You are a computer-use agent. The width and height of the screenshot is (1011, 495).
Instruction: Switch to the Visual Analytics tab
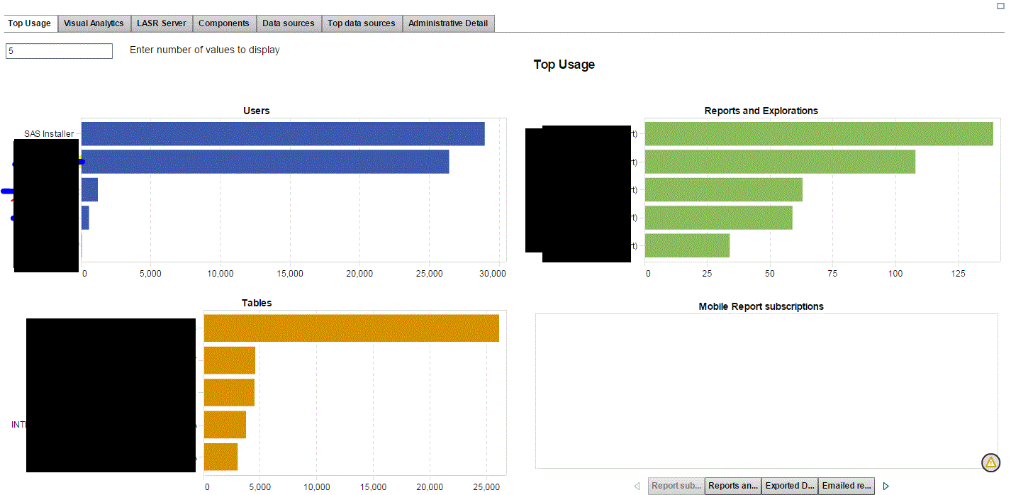point(94,23)
